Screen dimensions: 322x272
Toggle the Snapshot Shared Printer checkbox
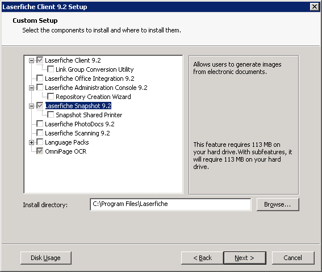tap(51, 114)
